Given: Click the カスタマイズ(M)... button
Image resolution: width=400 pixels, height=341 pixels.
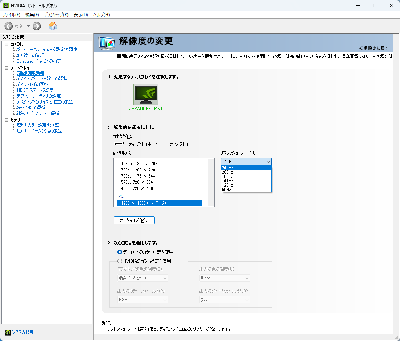Looking at the screenshot, I should pos(134,220).
